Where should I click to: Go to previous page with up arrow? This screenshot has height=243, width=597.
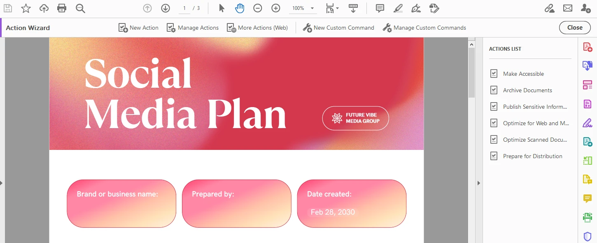pyautogui.click(x=147, y=8)
